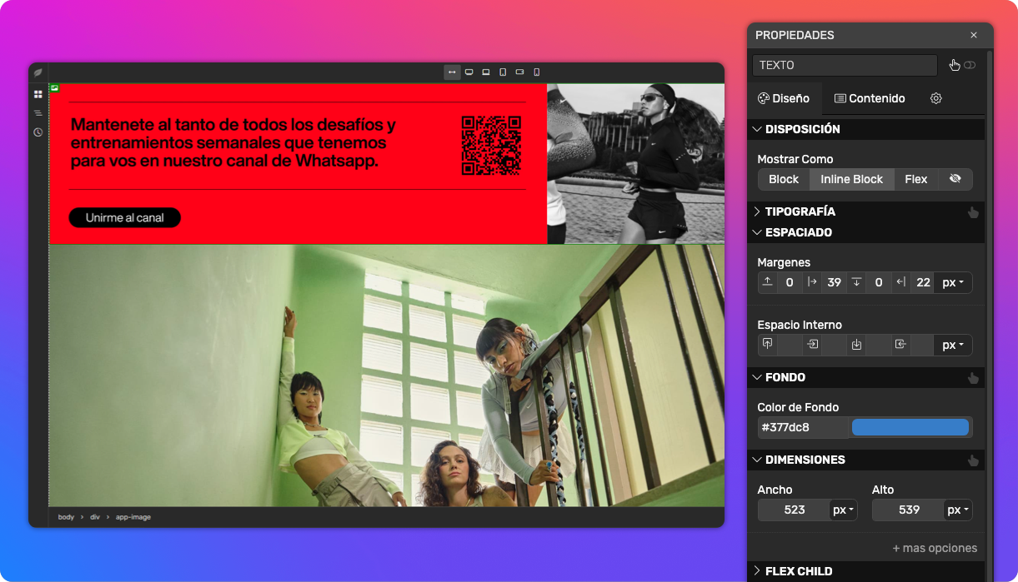Select div in the breadcrumb
This screenshot has width=1018, height=582.
click(x=95, y=517)
